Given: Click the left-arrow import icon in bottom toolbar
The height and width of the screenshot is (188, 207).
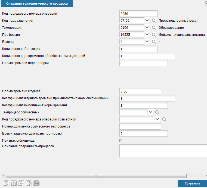Looking at the screenshot, I should click(x=21, y=183).
